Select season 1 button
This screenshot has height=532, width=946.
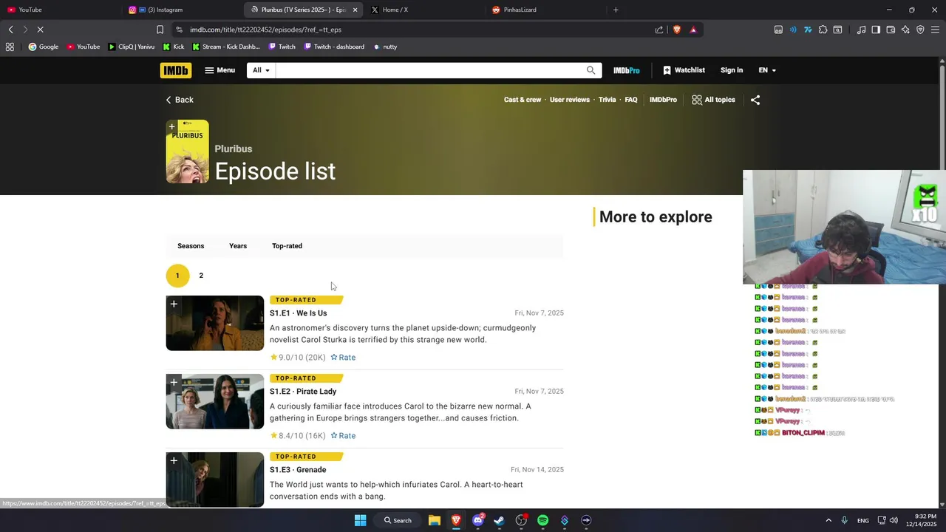click(177, 276)
